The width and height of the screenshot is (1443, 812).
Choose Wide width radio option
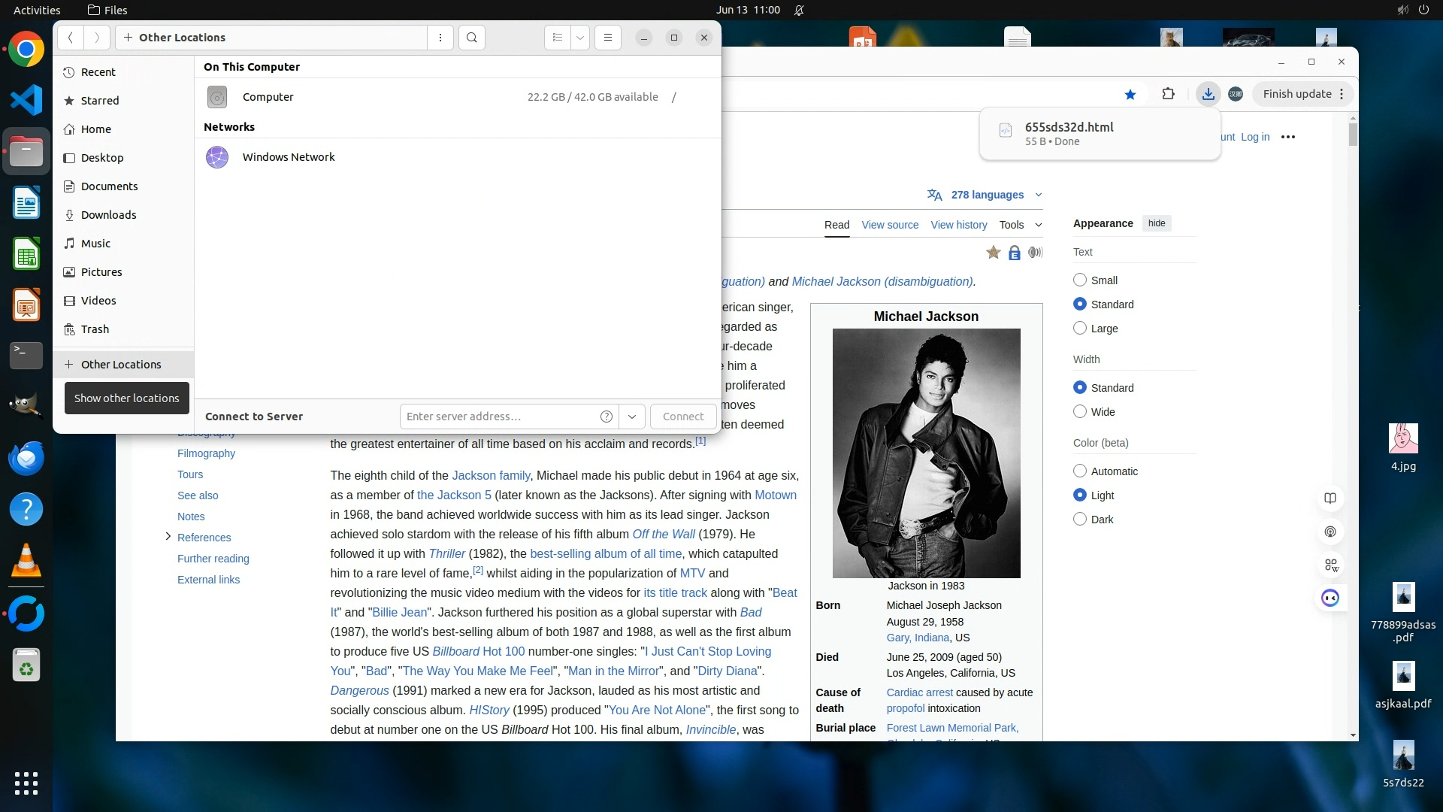coord(1080,411)
